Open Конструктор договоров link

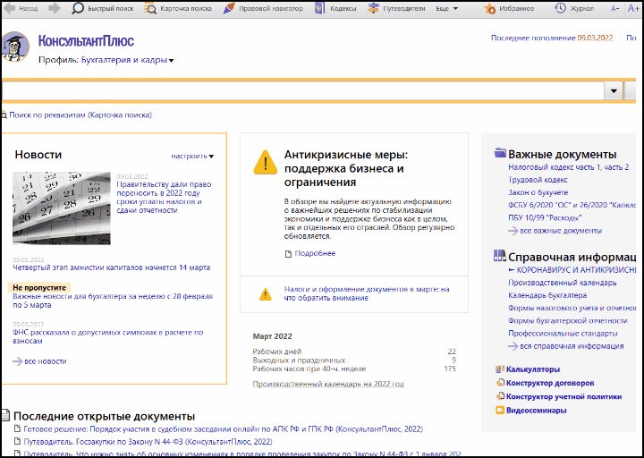(x=549, y=383)
